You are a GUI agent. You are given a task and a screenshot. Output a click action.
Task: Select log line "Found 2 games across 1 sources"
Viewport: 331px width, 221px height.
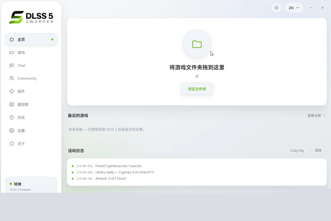coord(118,166)
